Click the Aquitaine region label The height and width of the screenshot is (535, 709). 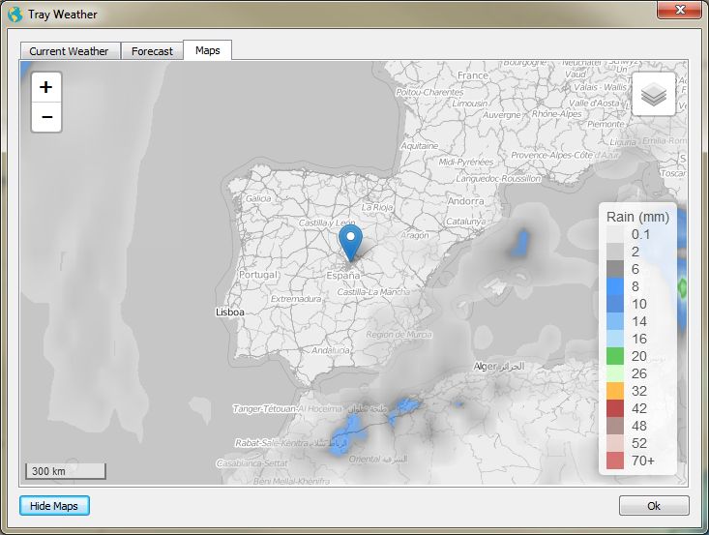[x=420, y=146]
